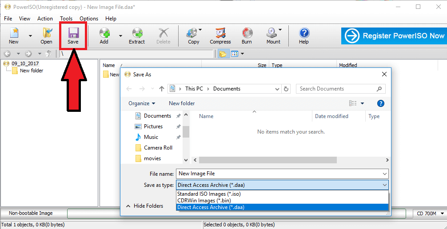This screenshot has width=447, height=229.
Task: Open the Tools menu
Action: tap(66, 19)
